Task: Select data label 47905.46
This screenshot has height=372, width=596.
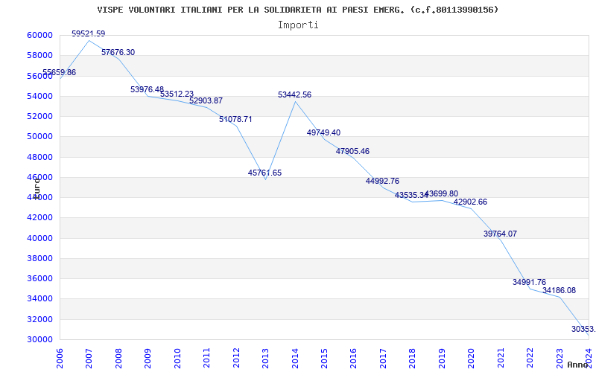Action: pos(352,152)
